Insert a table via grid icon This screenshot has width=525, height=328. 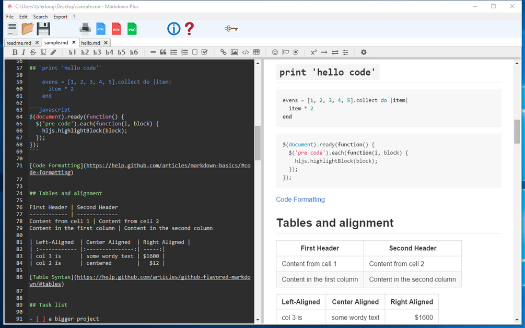[x=256, y=52]
